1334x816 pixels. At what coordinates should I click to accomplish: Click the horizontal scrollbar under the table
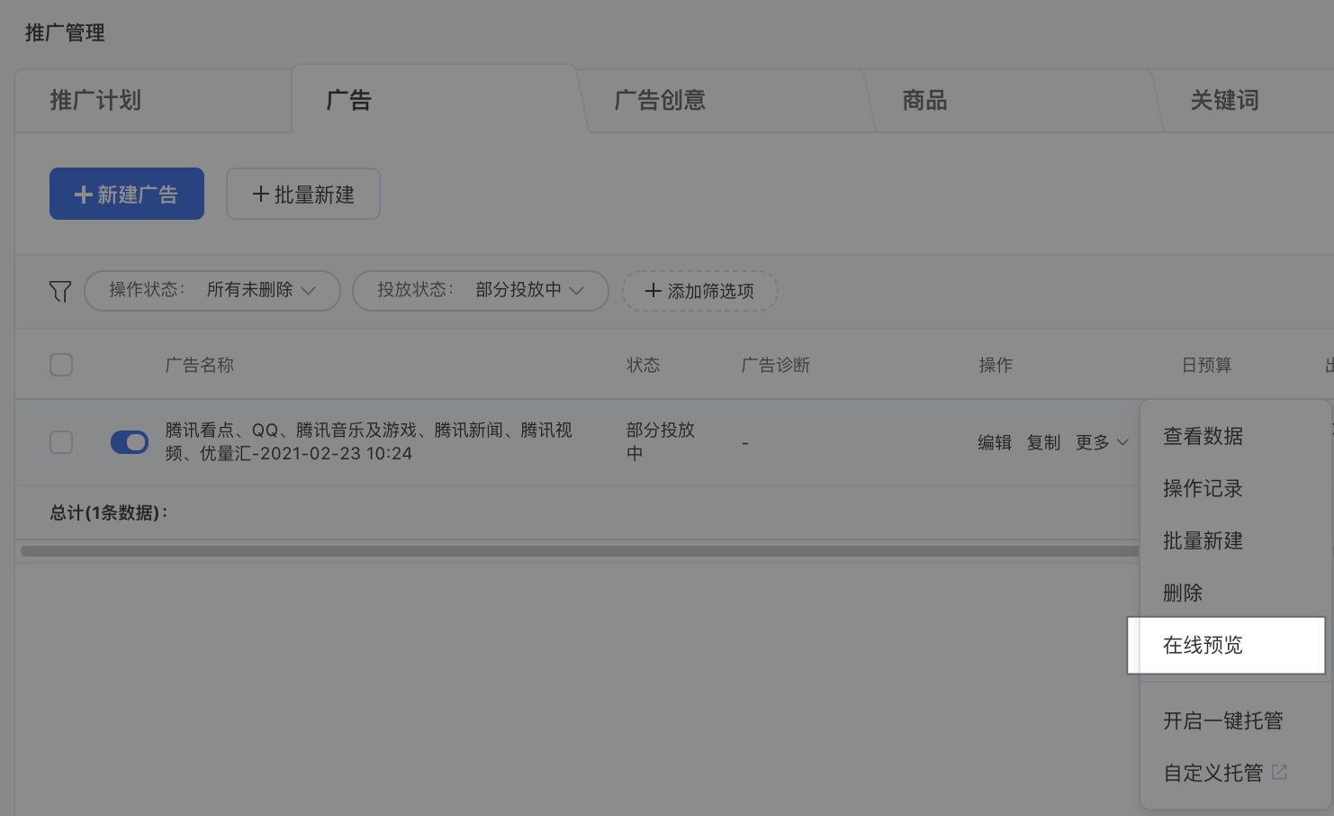tap(580, 550)
